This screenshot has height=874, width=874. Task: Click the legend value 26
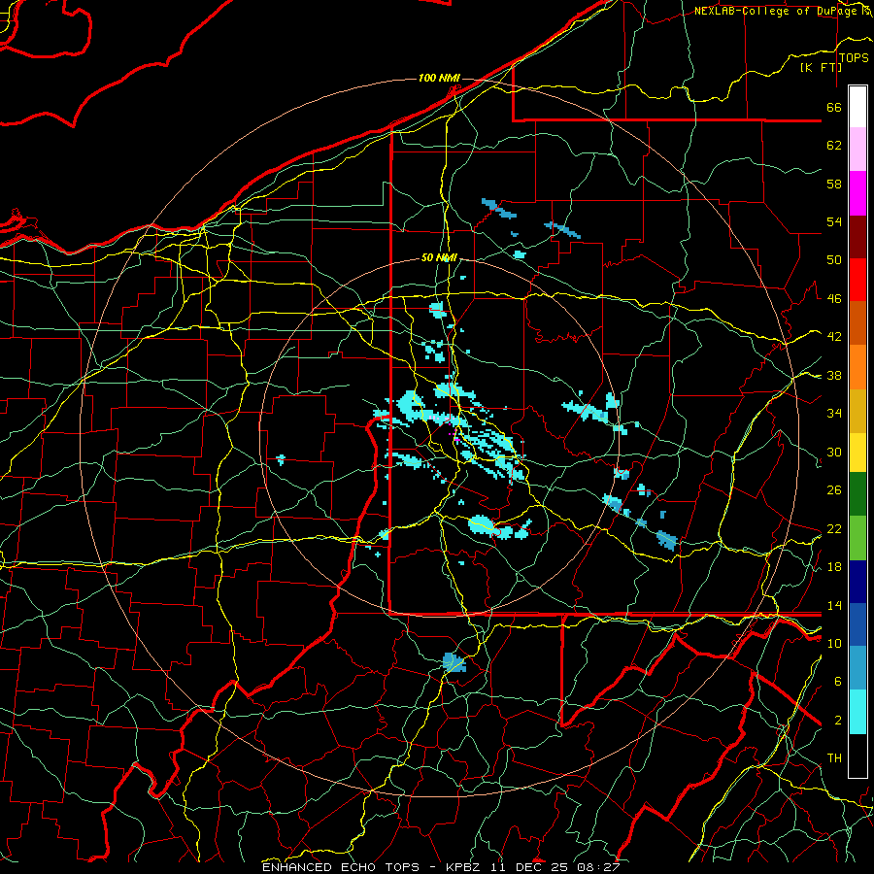pos(834,490)
